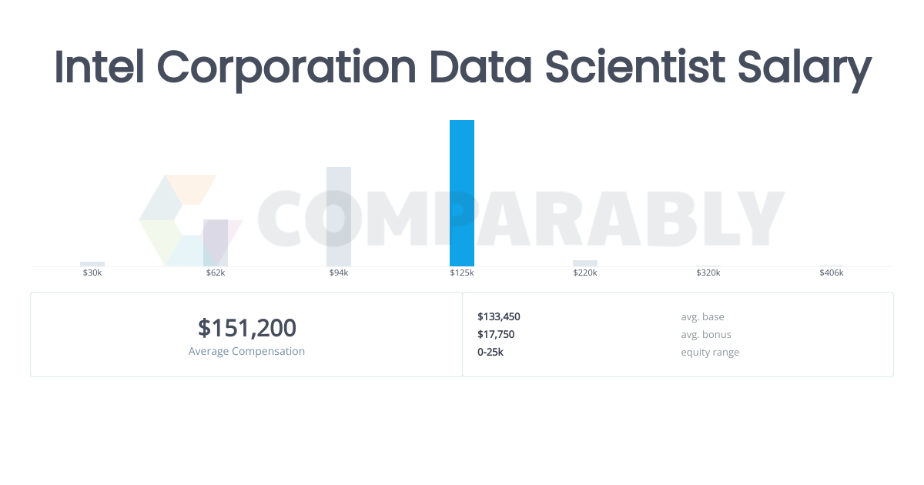Viewport: 924px width, 485px height.
Task: Click the $320k axis label
Action: click(x=708, y=273)
